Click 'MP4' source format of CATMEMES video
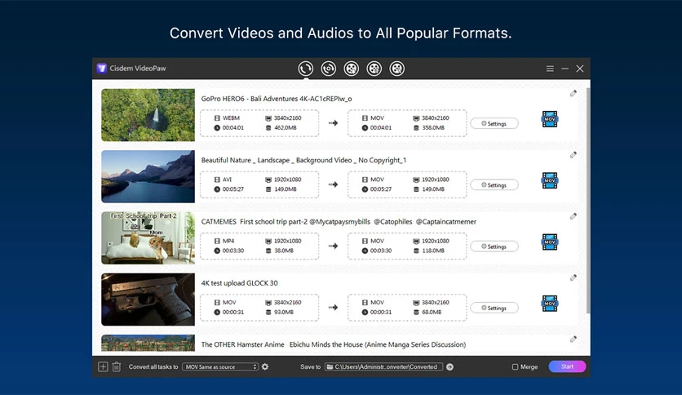 coord(228,241)
